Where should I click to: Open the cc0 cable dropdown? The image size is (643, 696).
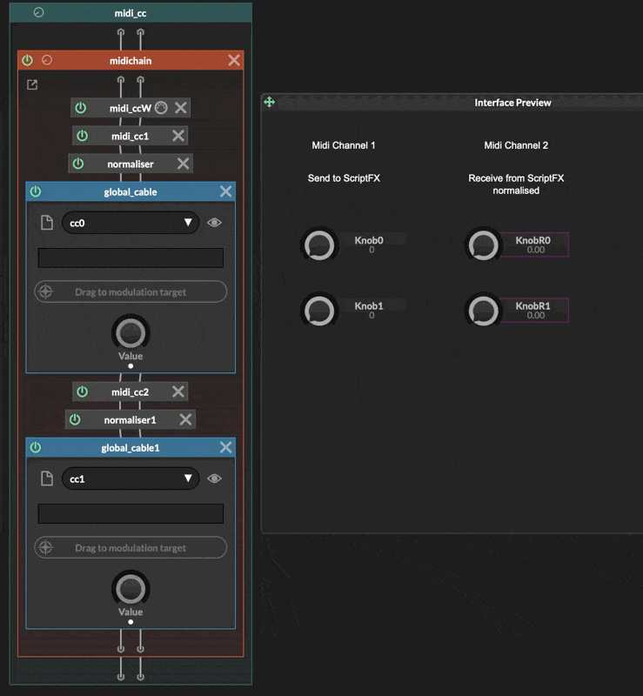131,223
